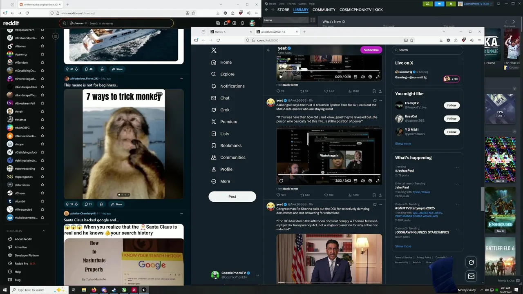
Task: Seek on the 0:29 video progress bar
Action: (329, 72)
